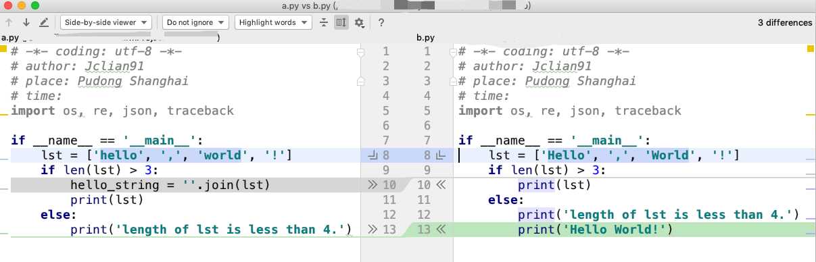Click collapse unchanged fragments icon

pyautogui.click(x=324, y=22)
